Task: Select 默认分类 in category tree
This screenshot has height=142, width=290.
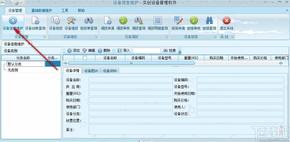Action: (26, 64)
